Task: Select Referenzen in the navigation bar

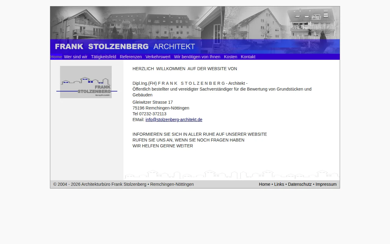Action: 131,57
